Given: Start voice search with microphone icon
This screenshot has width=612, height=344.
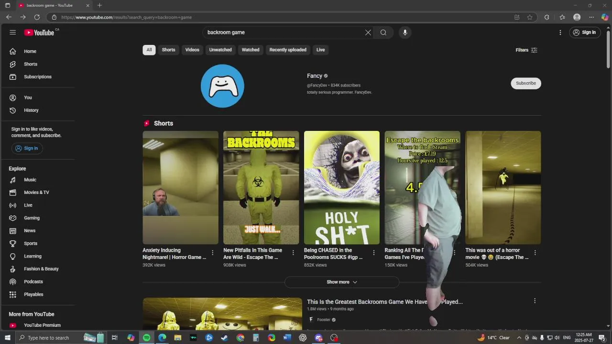Looking at the screenshot, I should [405, 32].
